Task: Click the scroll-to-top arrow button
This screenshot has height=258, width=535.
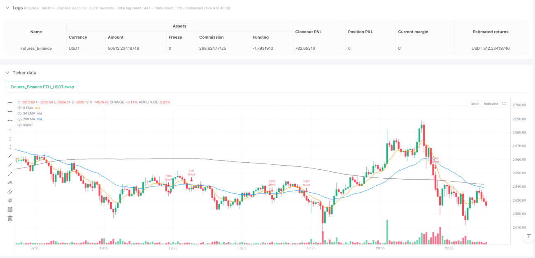Action: [528, 236]
